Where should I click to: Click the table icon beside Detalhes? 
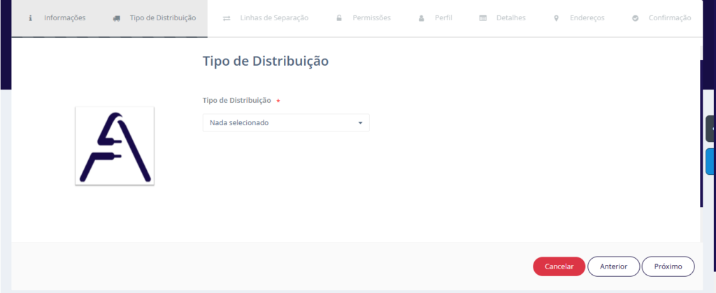click(x=483, y=18)
